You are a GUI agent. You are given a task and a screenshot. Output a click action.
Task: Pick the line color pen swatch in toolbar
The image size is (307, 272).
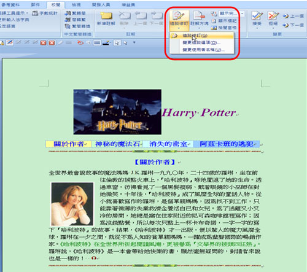(106, 42)
